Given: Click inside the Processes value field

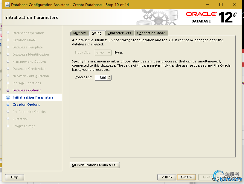Looking at the screenshot, I should coord(101,78).
